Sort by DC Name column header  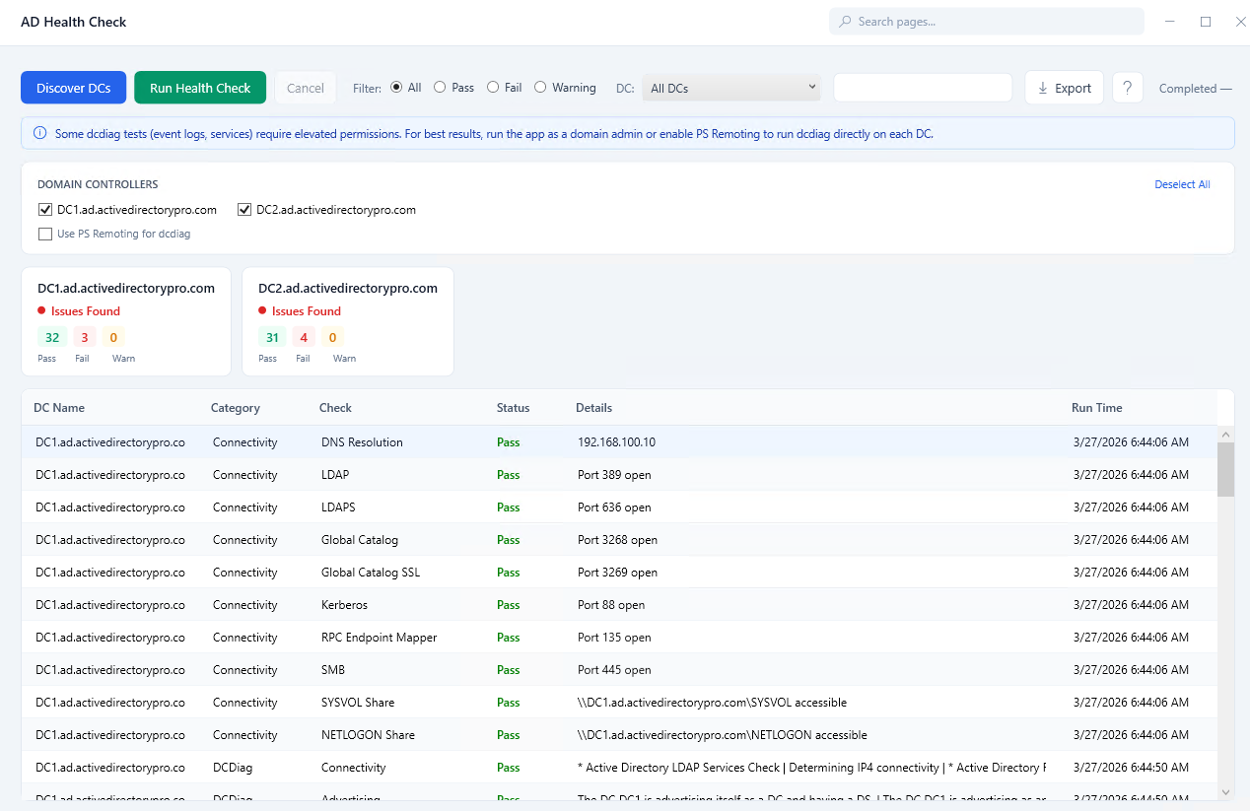(x=59, y=407)
